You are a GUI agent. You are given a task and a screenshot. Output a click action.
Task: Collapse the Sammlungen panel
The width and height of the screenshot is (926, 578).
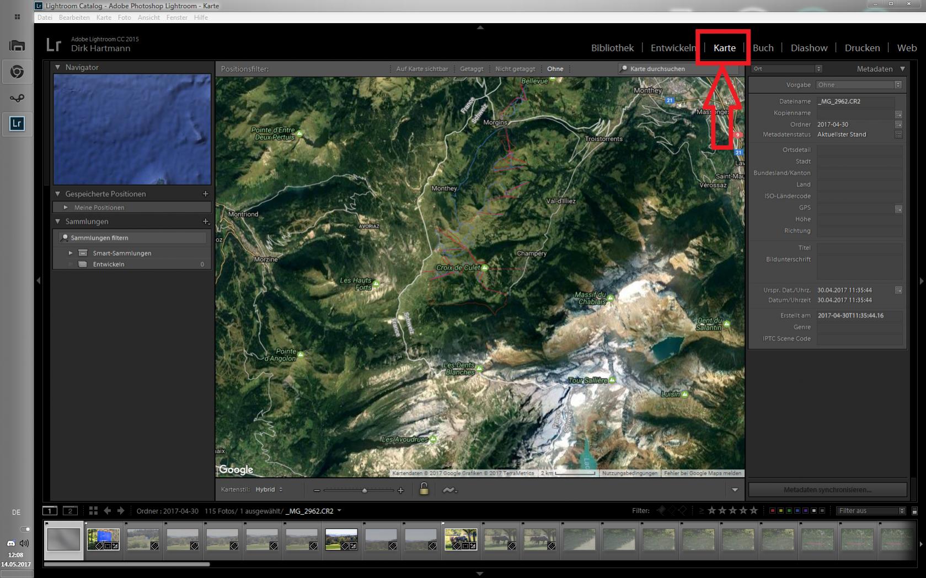coord(57,222)
